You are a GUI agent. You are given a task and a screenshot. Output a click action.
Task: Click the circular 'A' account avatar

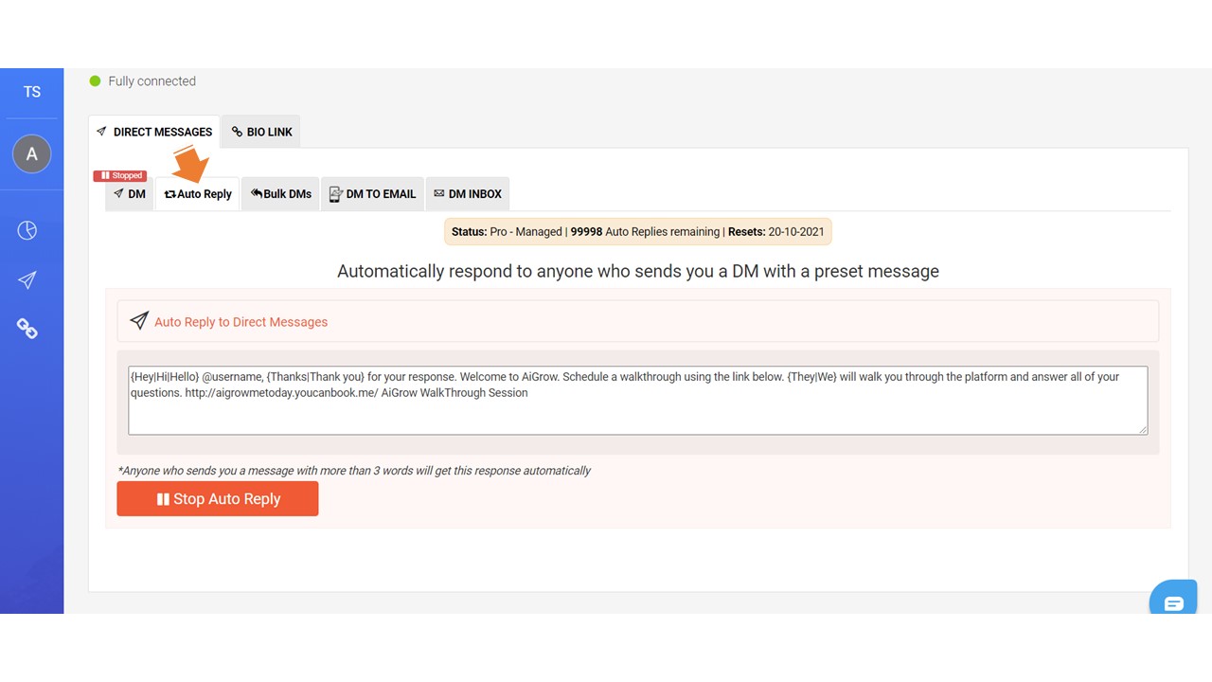(31, 154)
